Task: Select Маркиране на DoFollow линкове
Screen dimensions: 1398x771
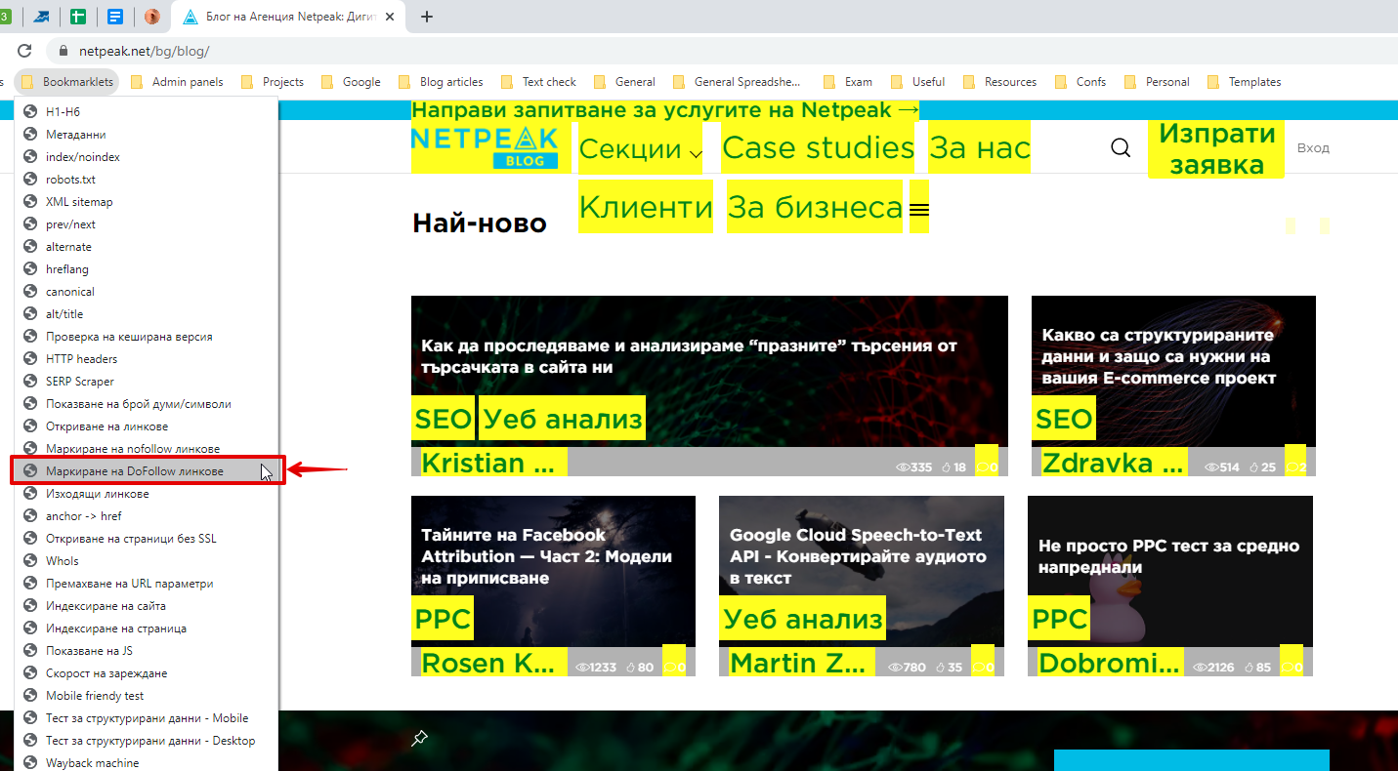Action: [147, 471]
